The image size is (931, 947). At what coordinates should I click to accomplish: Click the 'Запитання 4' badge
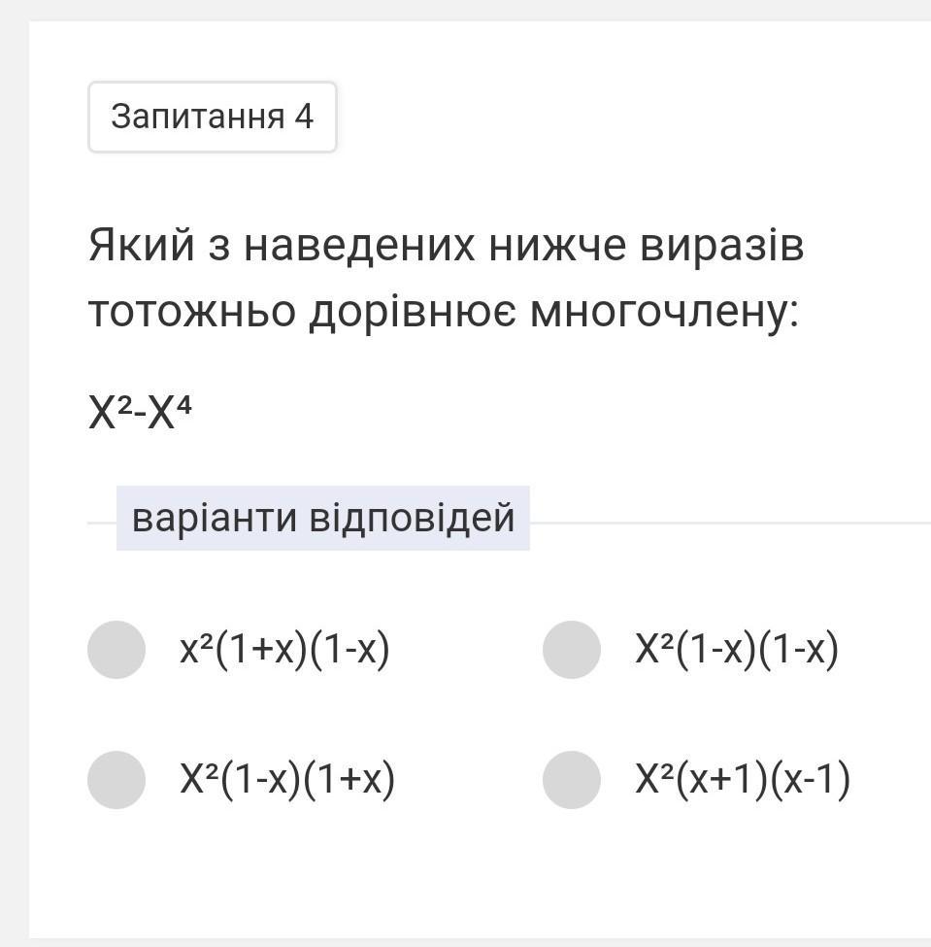(x=213, y=118)
